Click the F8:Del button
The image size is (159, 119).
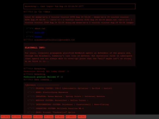[82, 117]
